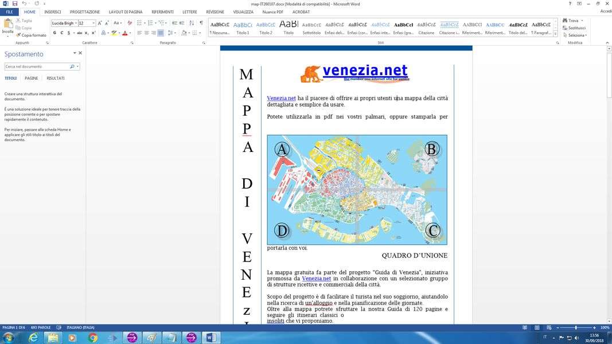This screenshot has height=344, width=612.
Task: Expand the font size dropdown
Action: [x=93, y=24]
